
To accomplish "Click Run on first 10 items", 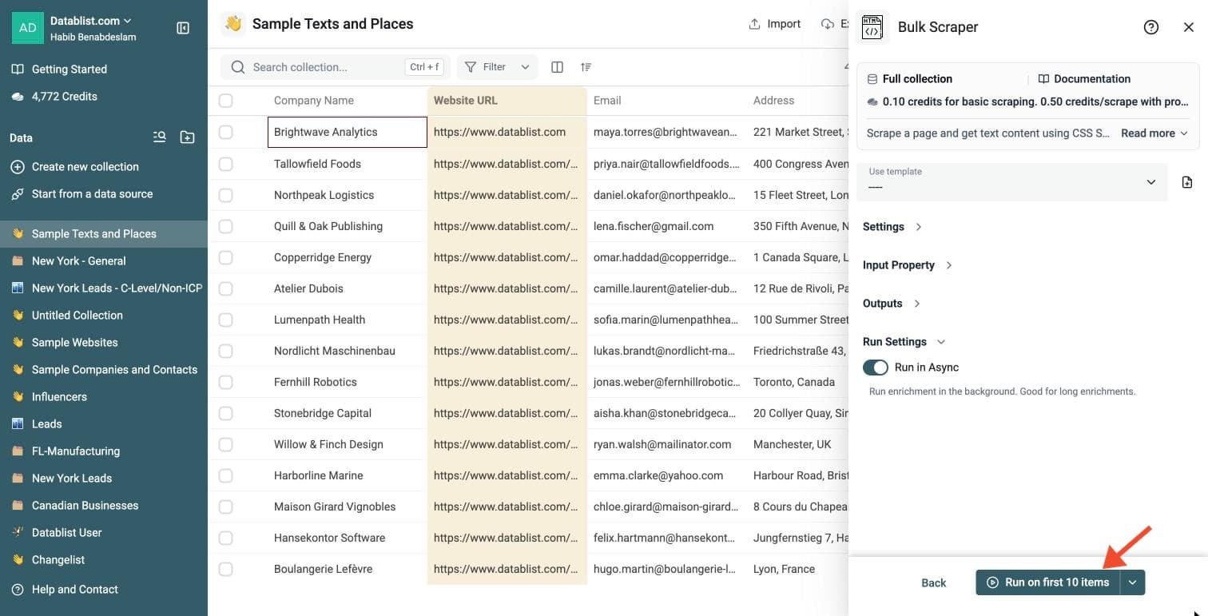I will coord(1048,582).
